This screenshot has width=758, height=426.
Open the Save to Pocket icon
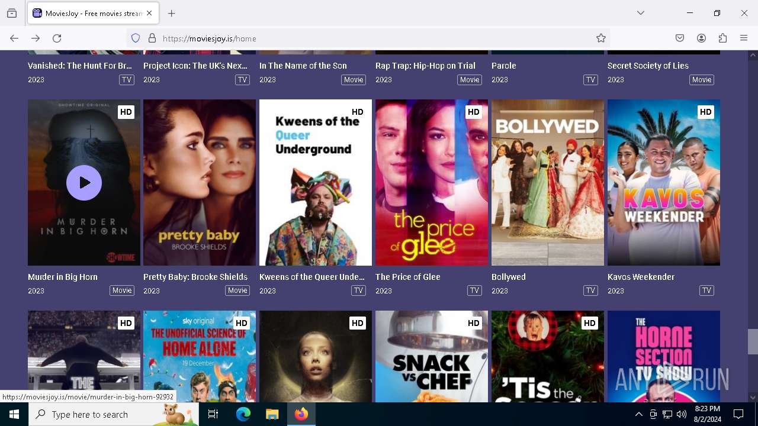(x=680, y=38)
